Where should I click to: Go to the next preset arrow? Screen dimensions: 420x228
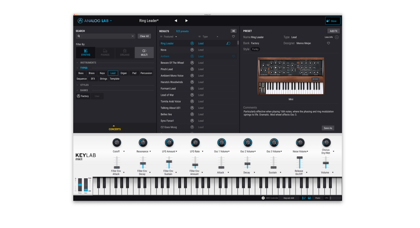coord(187,21)
